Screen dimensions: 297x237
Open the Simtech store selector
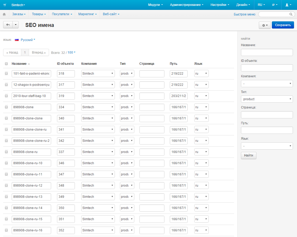click(x=18, y=5)
